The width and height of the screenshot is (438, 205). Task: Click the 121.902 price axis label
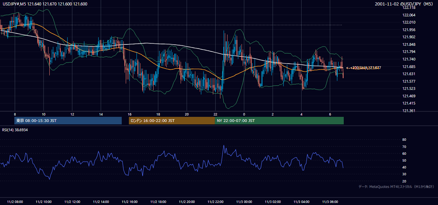(x=410, y=37)
